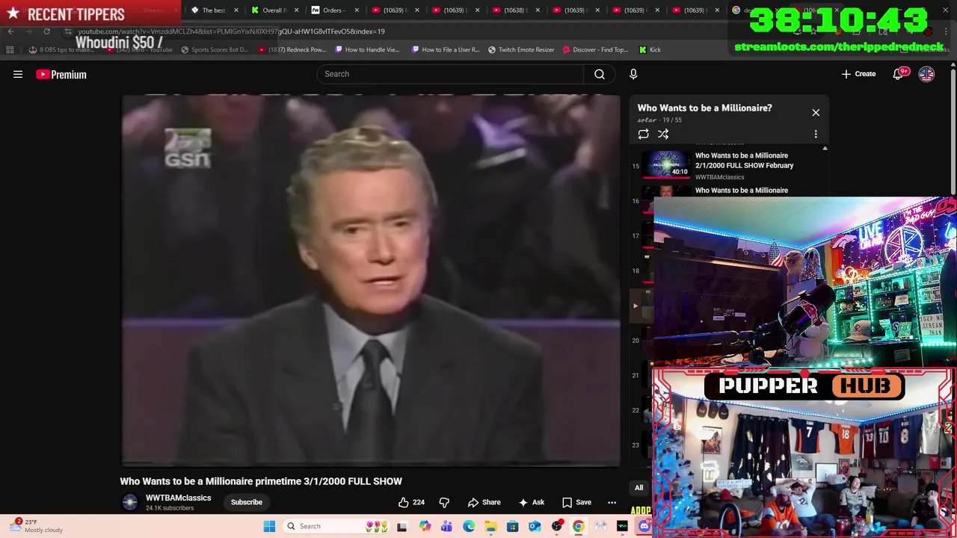
Task: Toggle shuffle playlist
Action: pos(663,134)
